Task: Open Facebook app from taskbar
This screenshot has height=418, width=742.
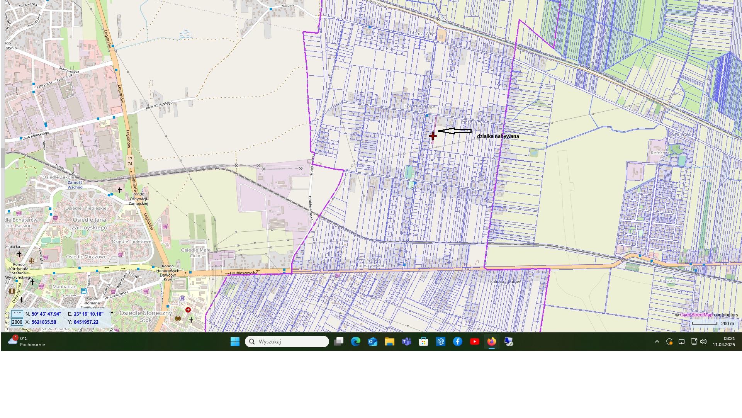Action: point(457,342)
